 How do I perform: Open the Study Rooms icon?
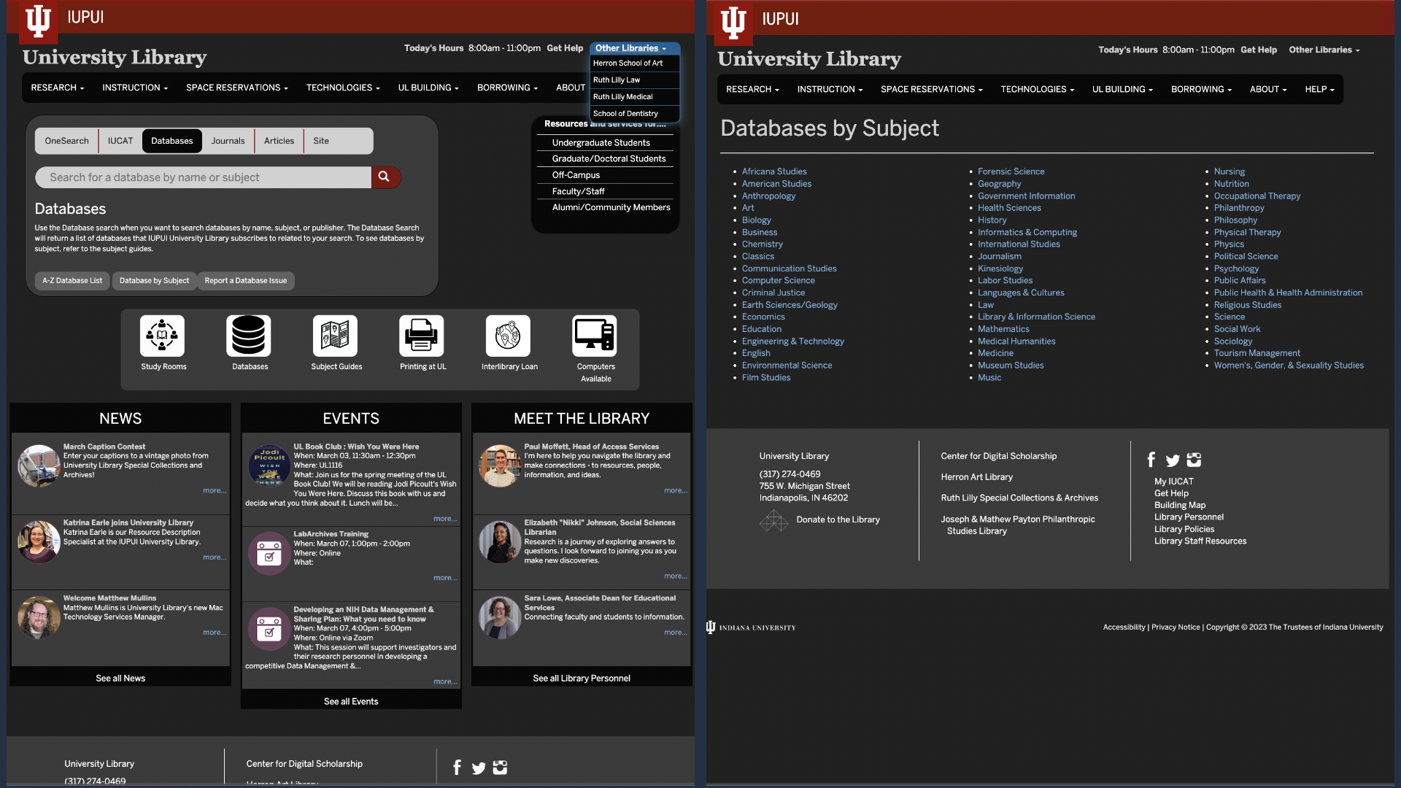point(162,336)
